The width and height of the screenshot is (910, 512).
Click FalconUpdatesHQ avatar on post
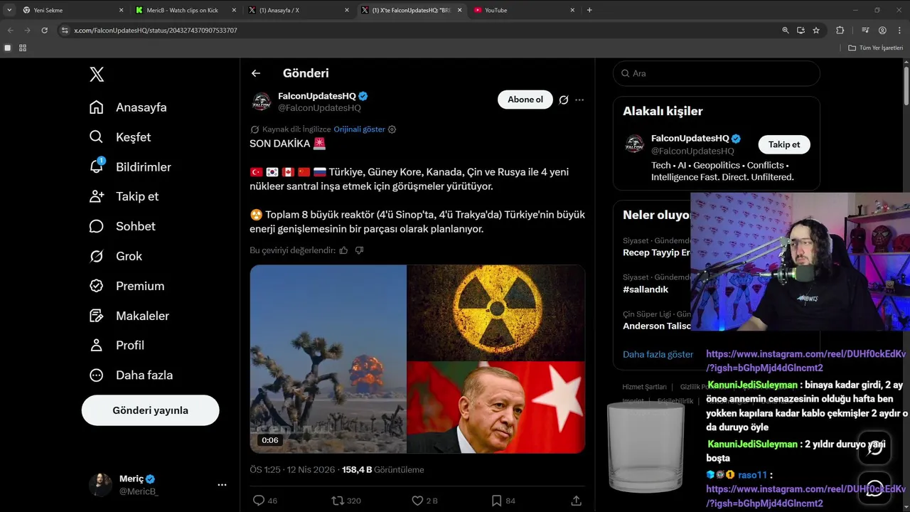(262, 102)
